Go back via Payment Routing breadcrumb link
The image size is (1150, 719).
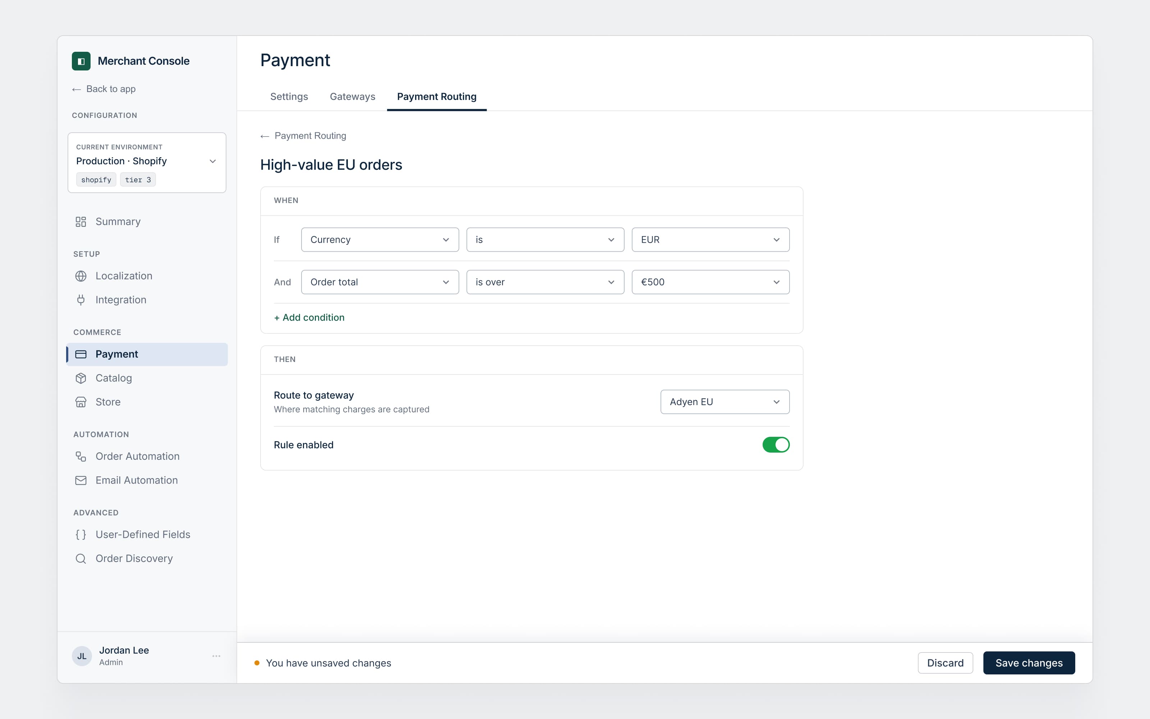(303, 136)
